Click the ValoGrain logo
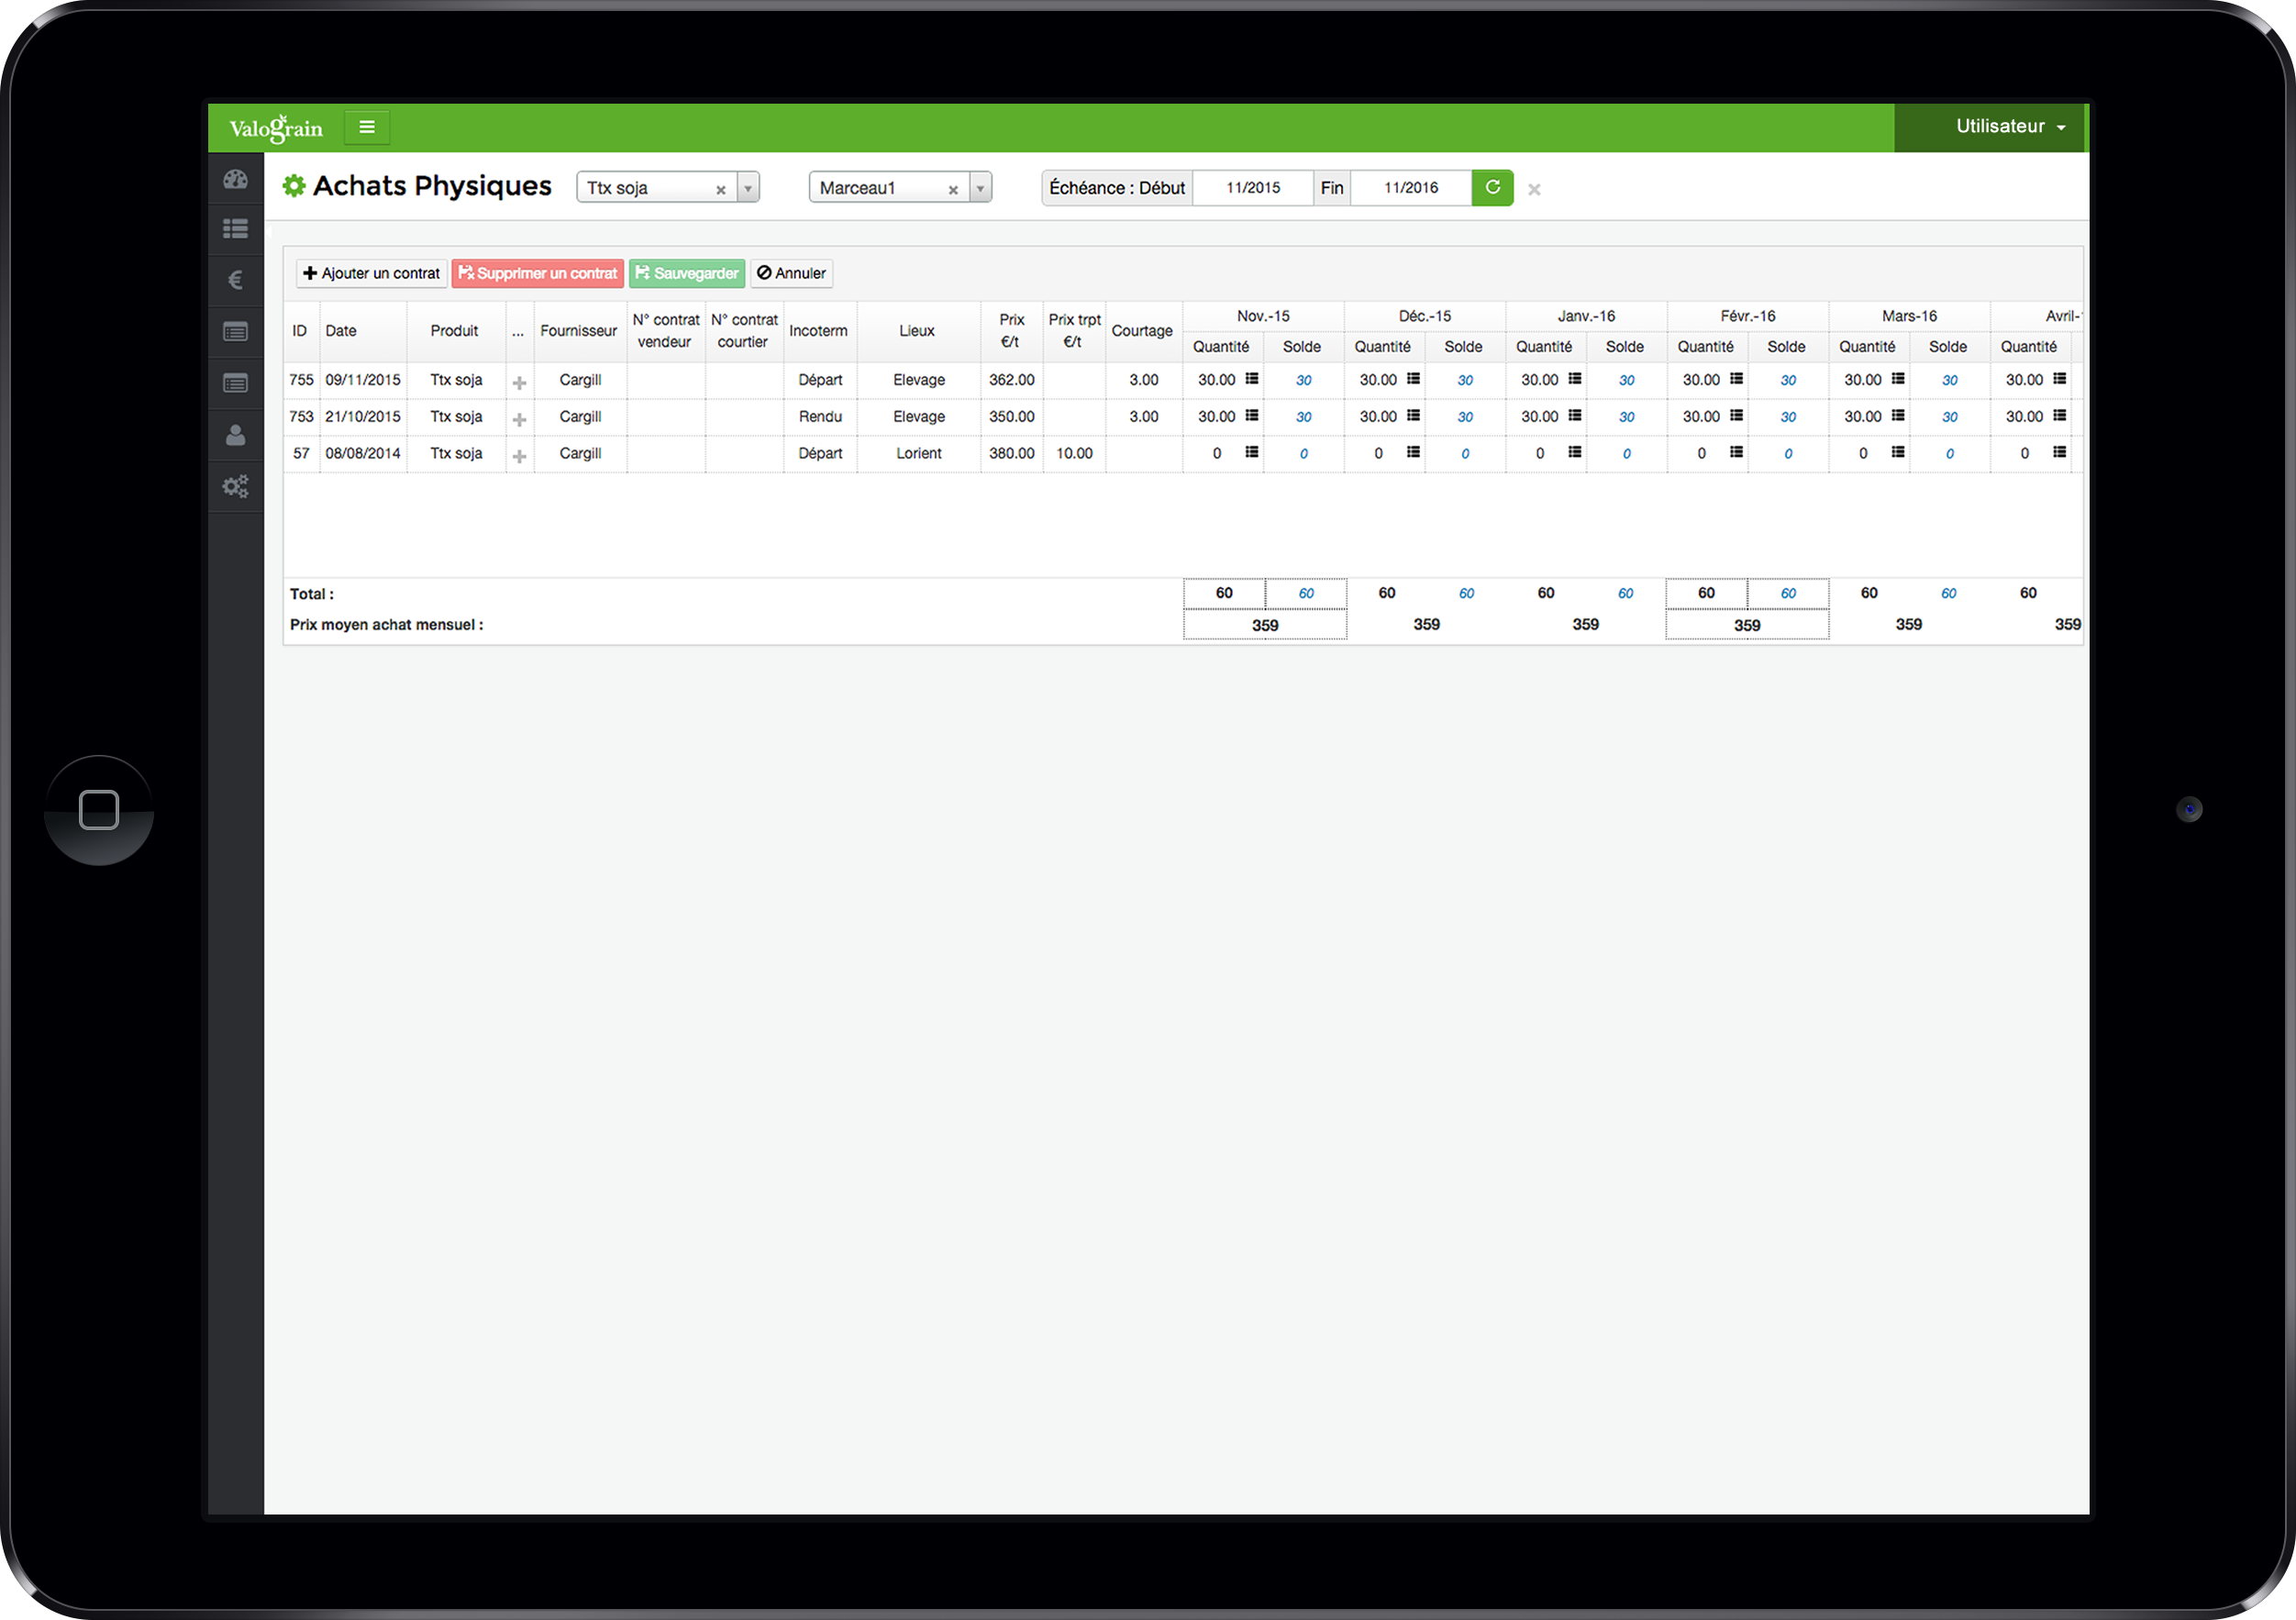The height and width of the screenshot is (1620, 2296). point(276,128)
